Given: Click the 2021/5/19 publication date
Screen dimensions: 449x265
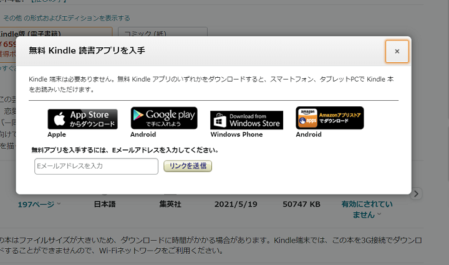Looking at the screenshot, I should point(236,204).
